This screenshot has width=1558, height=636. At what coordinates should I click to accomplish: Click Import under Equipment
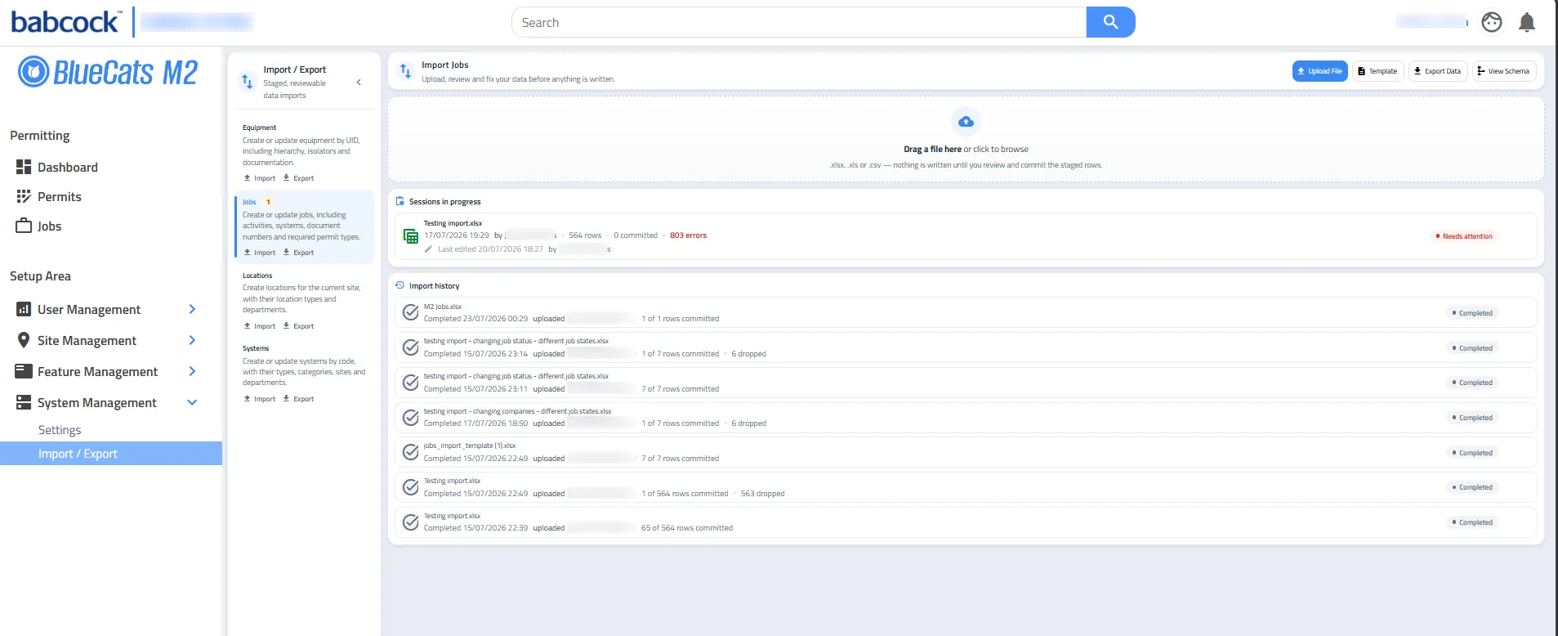coord(260,178)
